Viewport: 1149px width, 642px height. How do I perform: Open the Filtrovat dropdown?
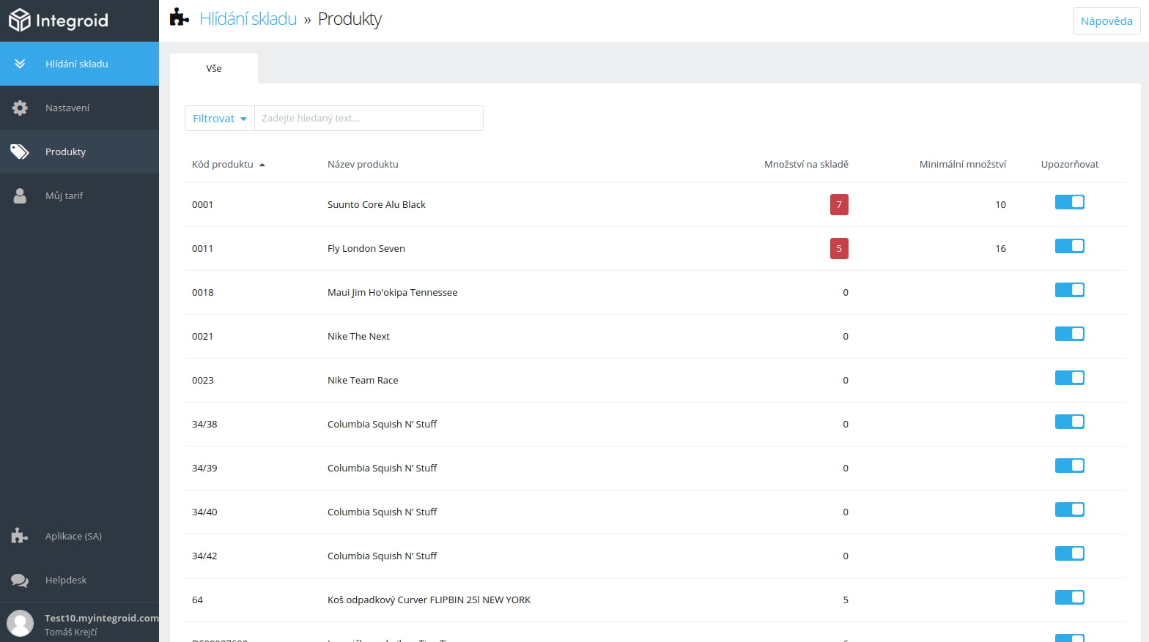[x=220, y=118]
